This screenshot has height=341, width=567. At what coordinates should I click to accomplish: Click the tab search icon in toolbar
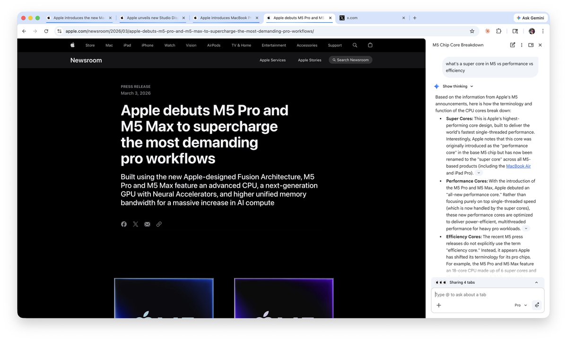point(515,31)
